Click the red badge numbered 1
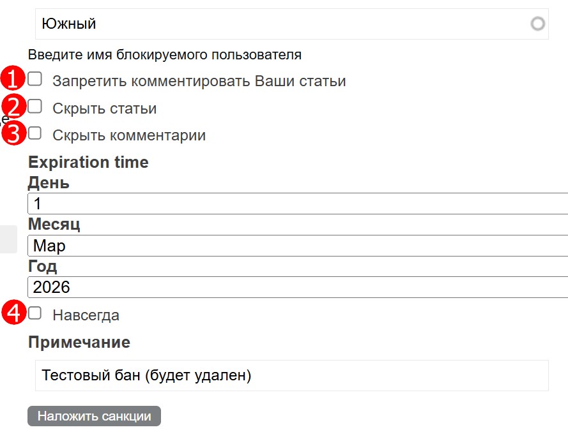 (12, 79)
